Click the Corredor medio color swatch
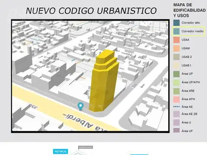The image size is (207, 155). (176, 31)
